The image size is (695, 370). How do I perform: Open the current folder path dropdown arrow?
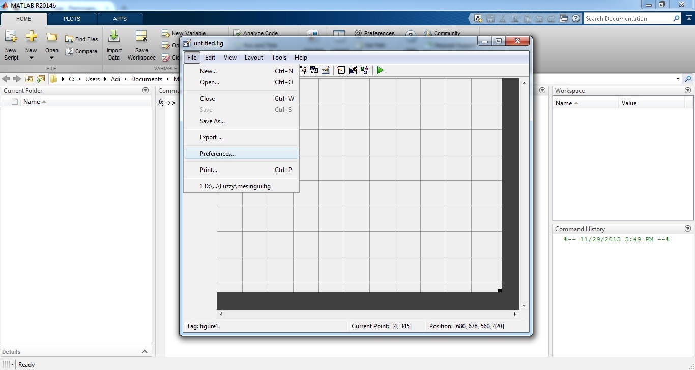678,79
